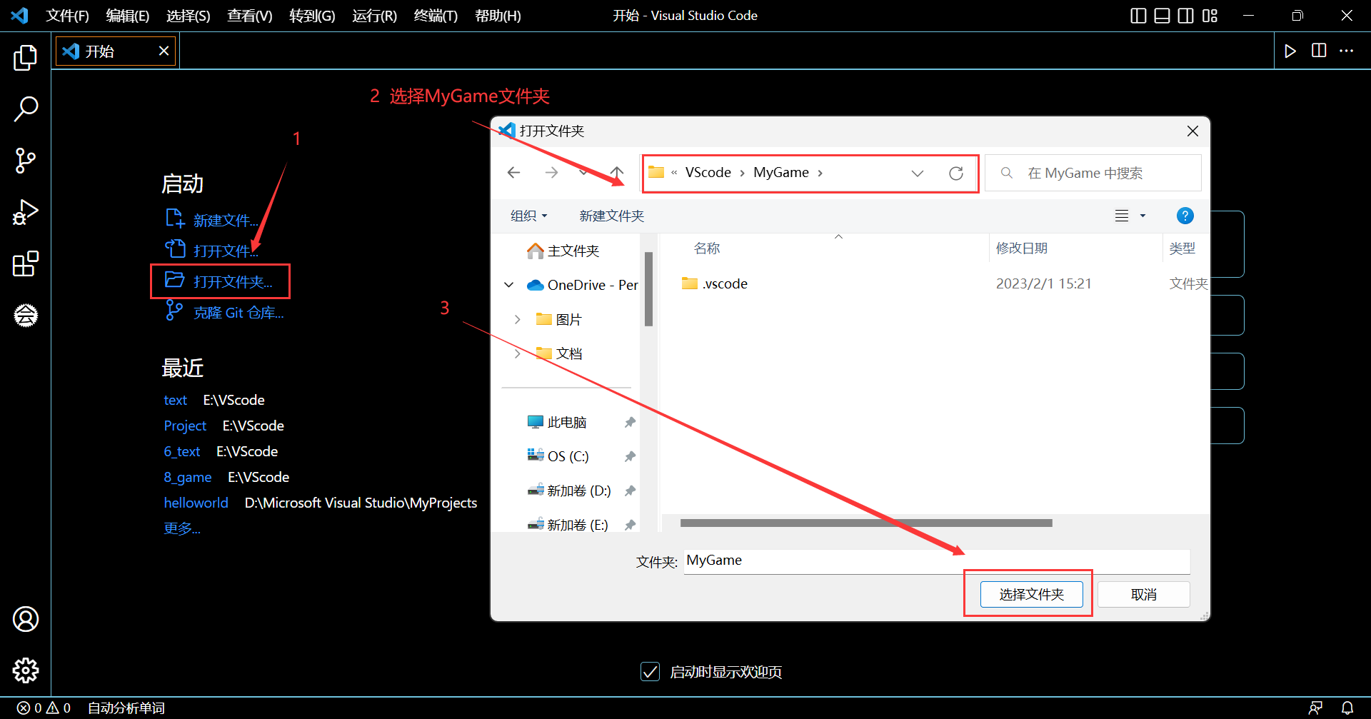This screenshot has width=1371, height=719.
Task: Click the feedback icon in status bar
Action: click(x=1315, y=708)
